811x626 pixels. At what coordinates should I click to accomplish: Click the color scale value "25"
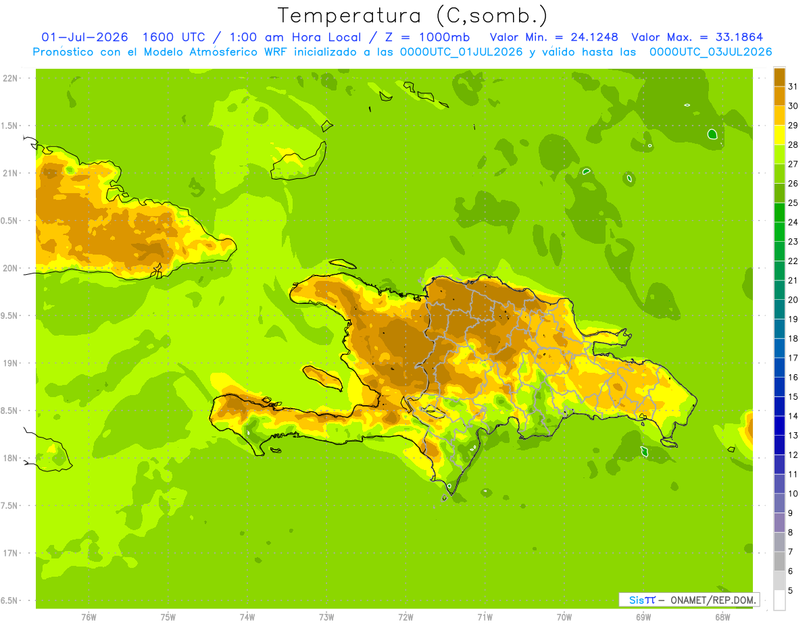click(x=793, y=203)
